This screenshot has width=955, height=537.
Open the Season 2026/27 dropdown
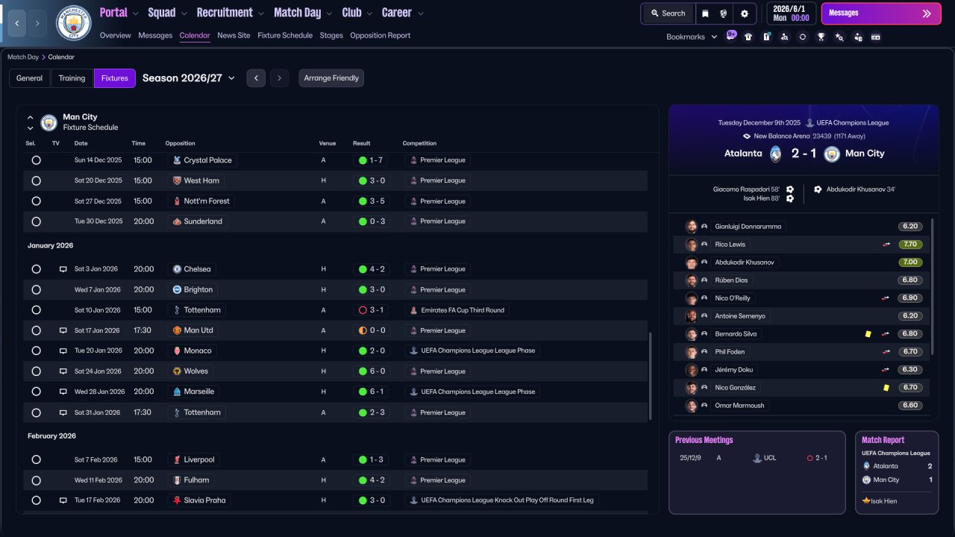click(x=189, y=78)
